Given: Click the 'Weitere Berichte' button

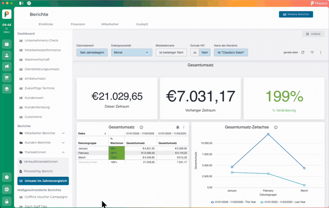Looking at the screenshot, I should point(296,14).
